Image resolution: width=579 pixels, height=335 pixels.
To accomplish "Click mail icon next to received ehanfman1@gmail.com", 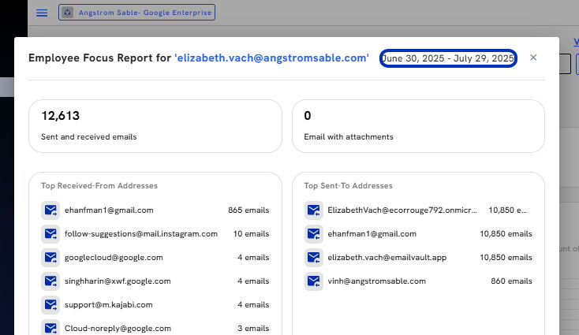I will click(x=50, y=210).
